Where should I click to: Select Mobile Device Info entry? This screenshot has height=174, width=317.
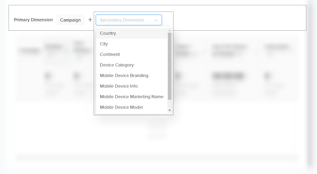click(119, 86)
